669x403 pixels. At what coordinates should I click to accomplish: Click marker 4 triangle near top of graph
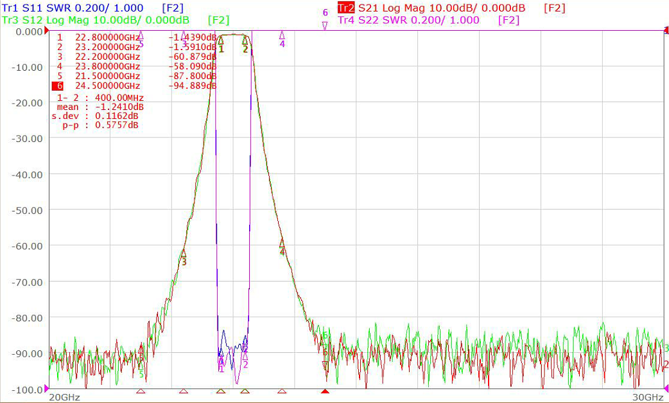tap(282, 35)
